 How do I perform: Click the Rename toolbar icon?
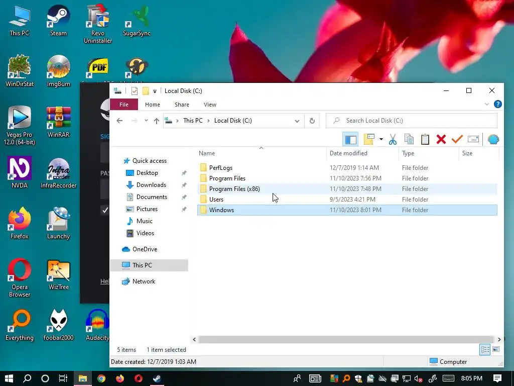click(x=473, y=140)
